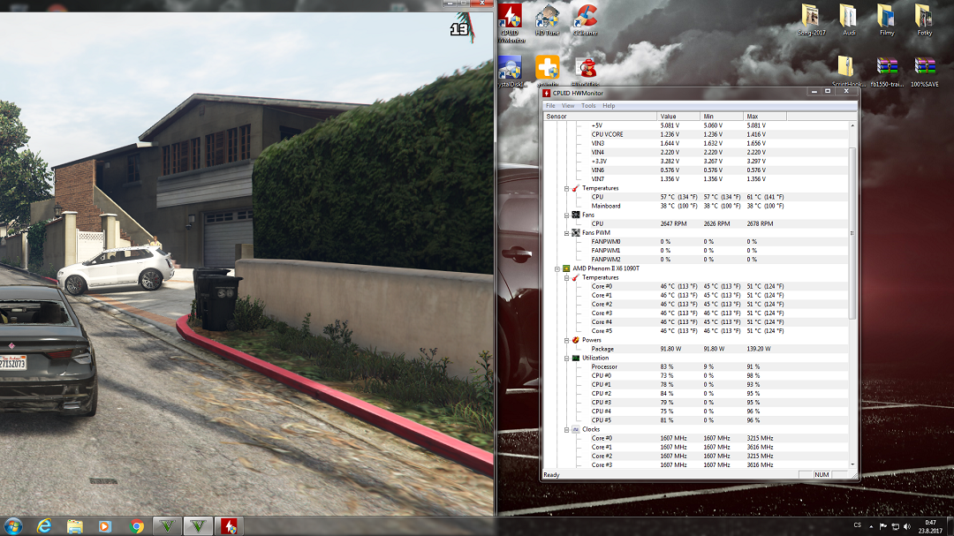The width and height of the screenshot is (954, 536).
Task: Open the File menu in HWMonitor
Action: pos(550,106)
